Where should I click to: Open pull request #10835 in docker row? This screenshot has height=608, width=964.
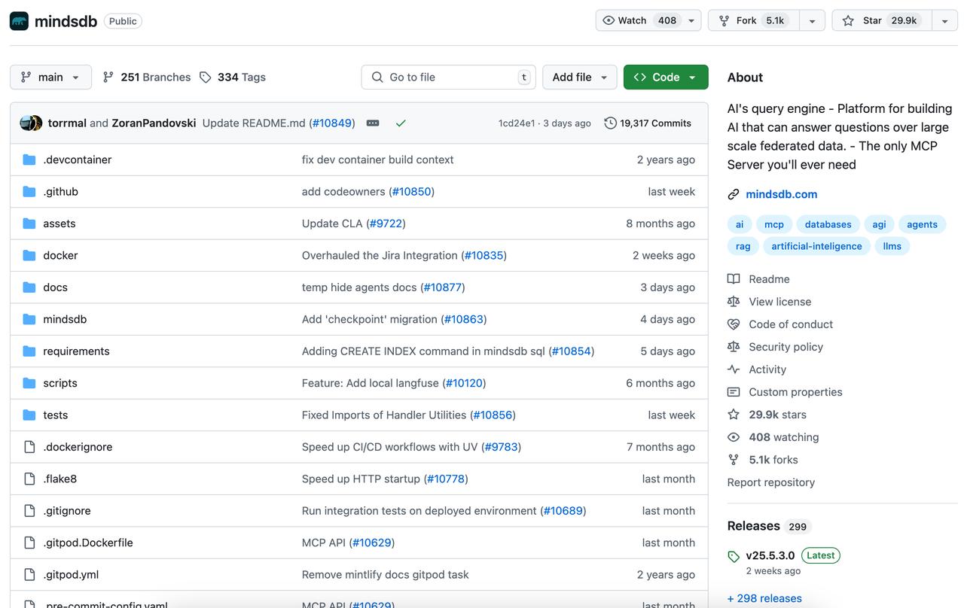coord(484,256)
